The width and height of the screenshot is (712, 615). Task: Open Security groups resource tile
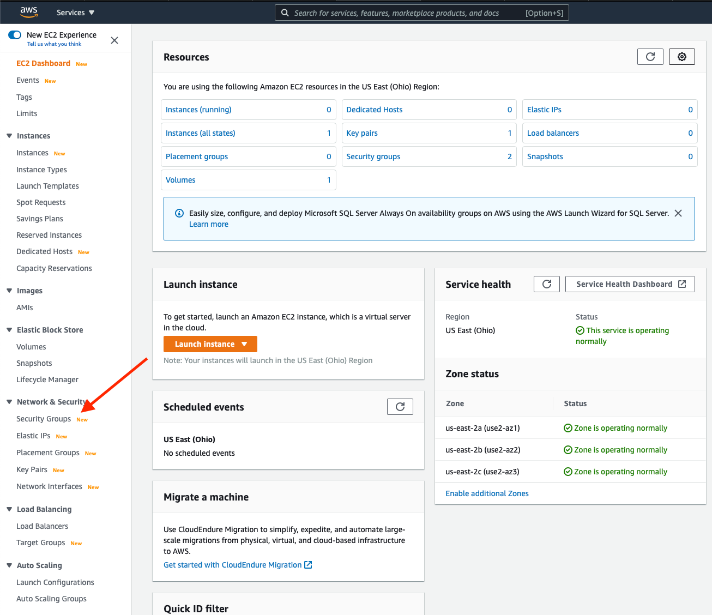(429, 156)
